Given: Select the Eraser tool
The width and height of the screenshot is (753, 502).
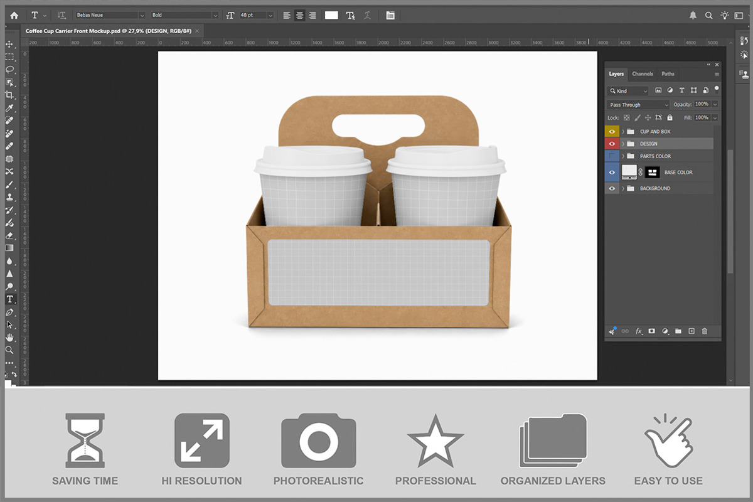Looking at the screenshot, I should tap(9, 235).
